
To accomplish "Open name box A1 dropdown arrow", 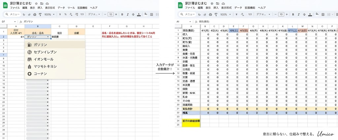I will point(190,22).
